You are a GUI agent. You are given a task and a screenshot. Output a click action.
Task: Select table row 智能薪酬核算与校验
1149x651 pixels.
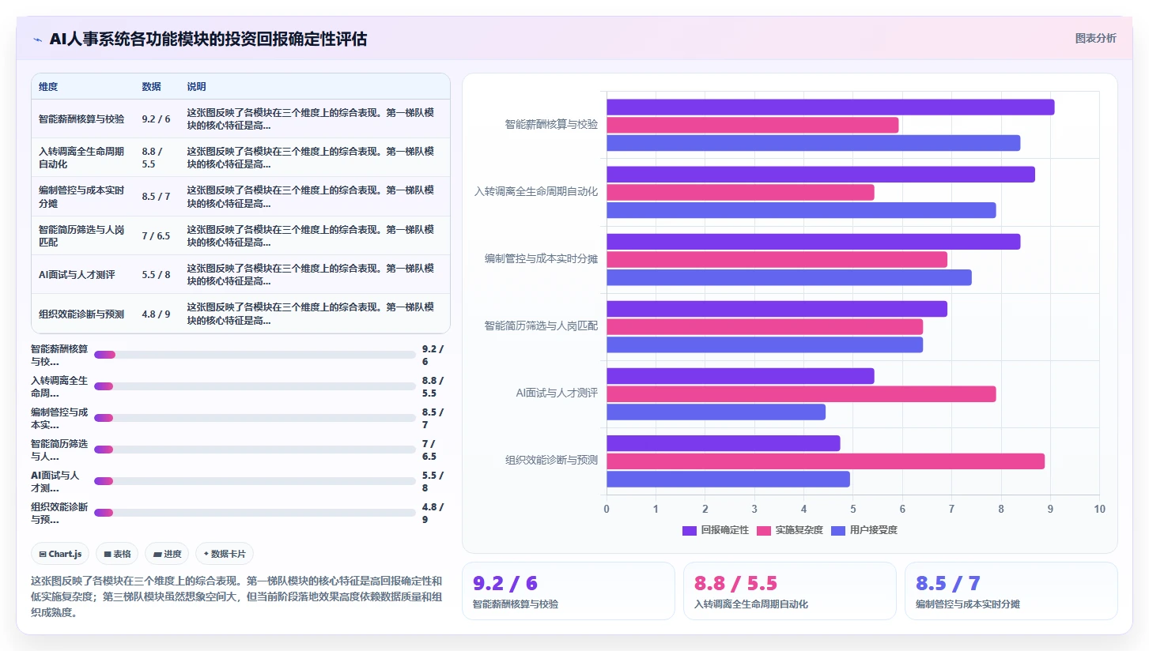coord(240,119)
